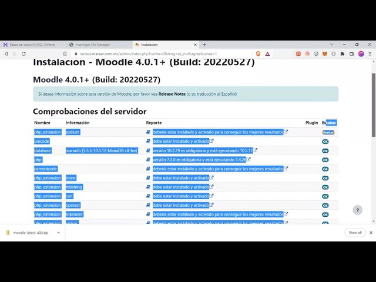Click the sodium row report link text
This screenshot has width=376, height=282.
(218, 132)
